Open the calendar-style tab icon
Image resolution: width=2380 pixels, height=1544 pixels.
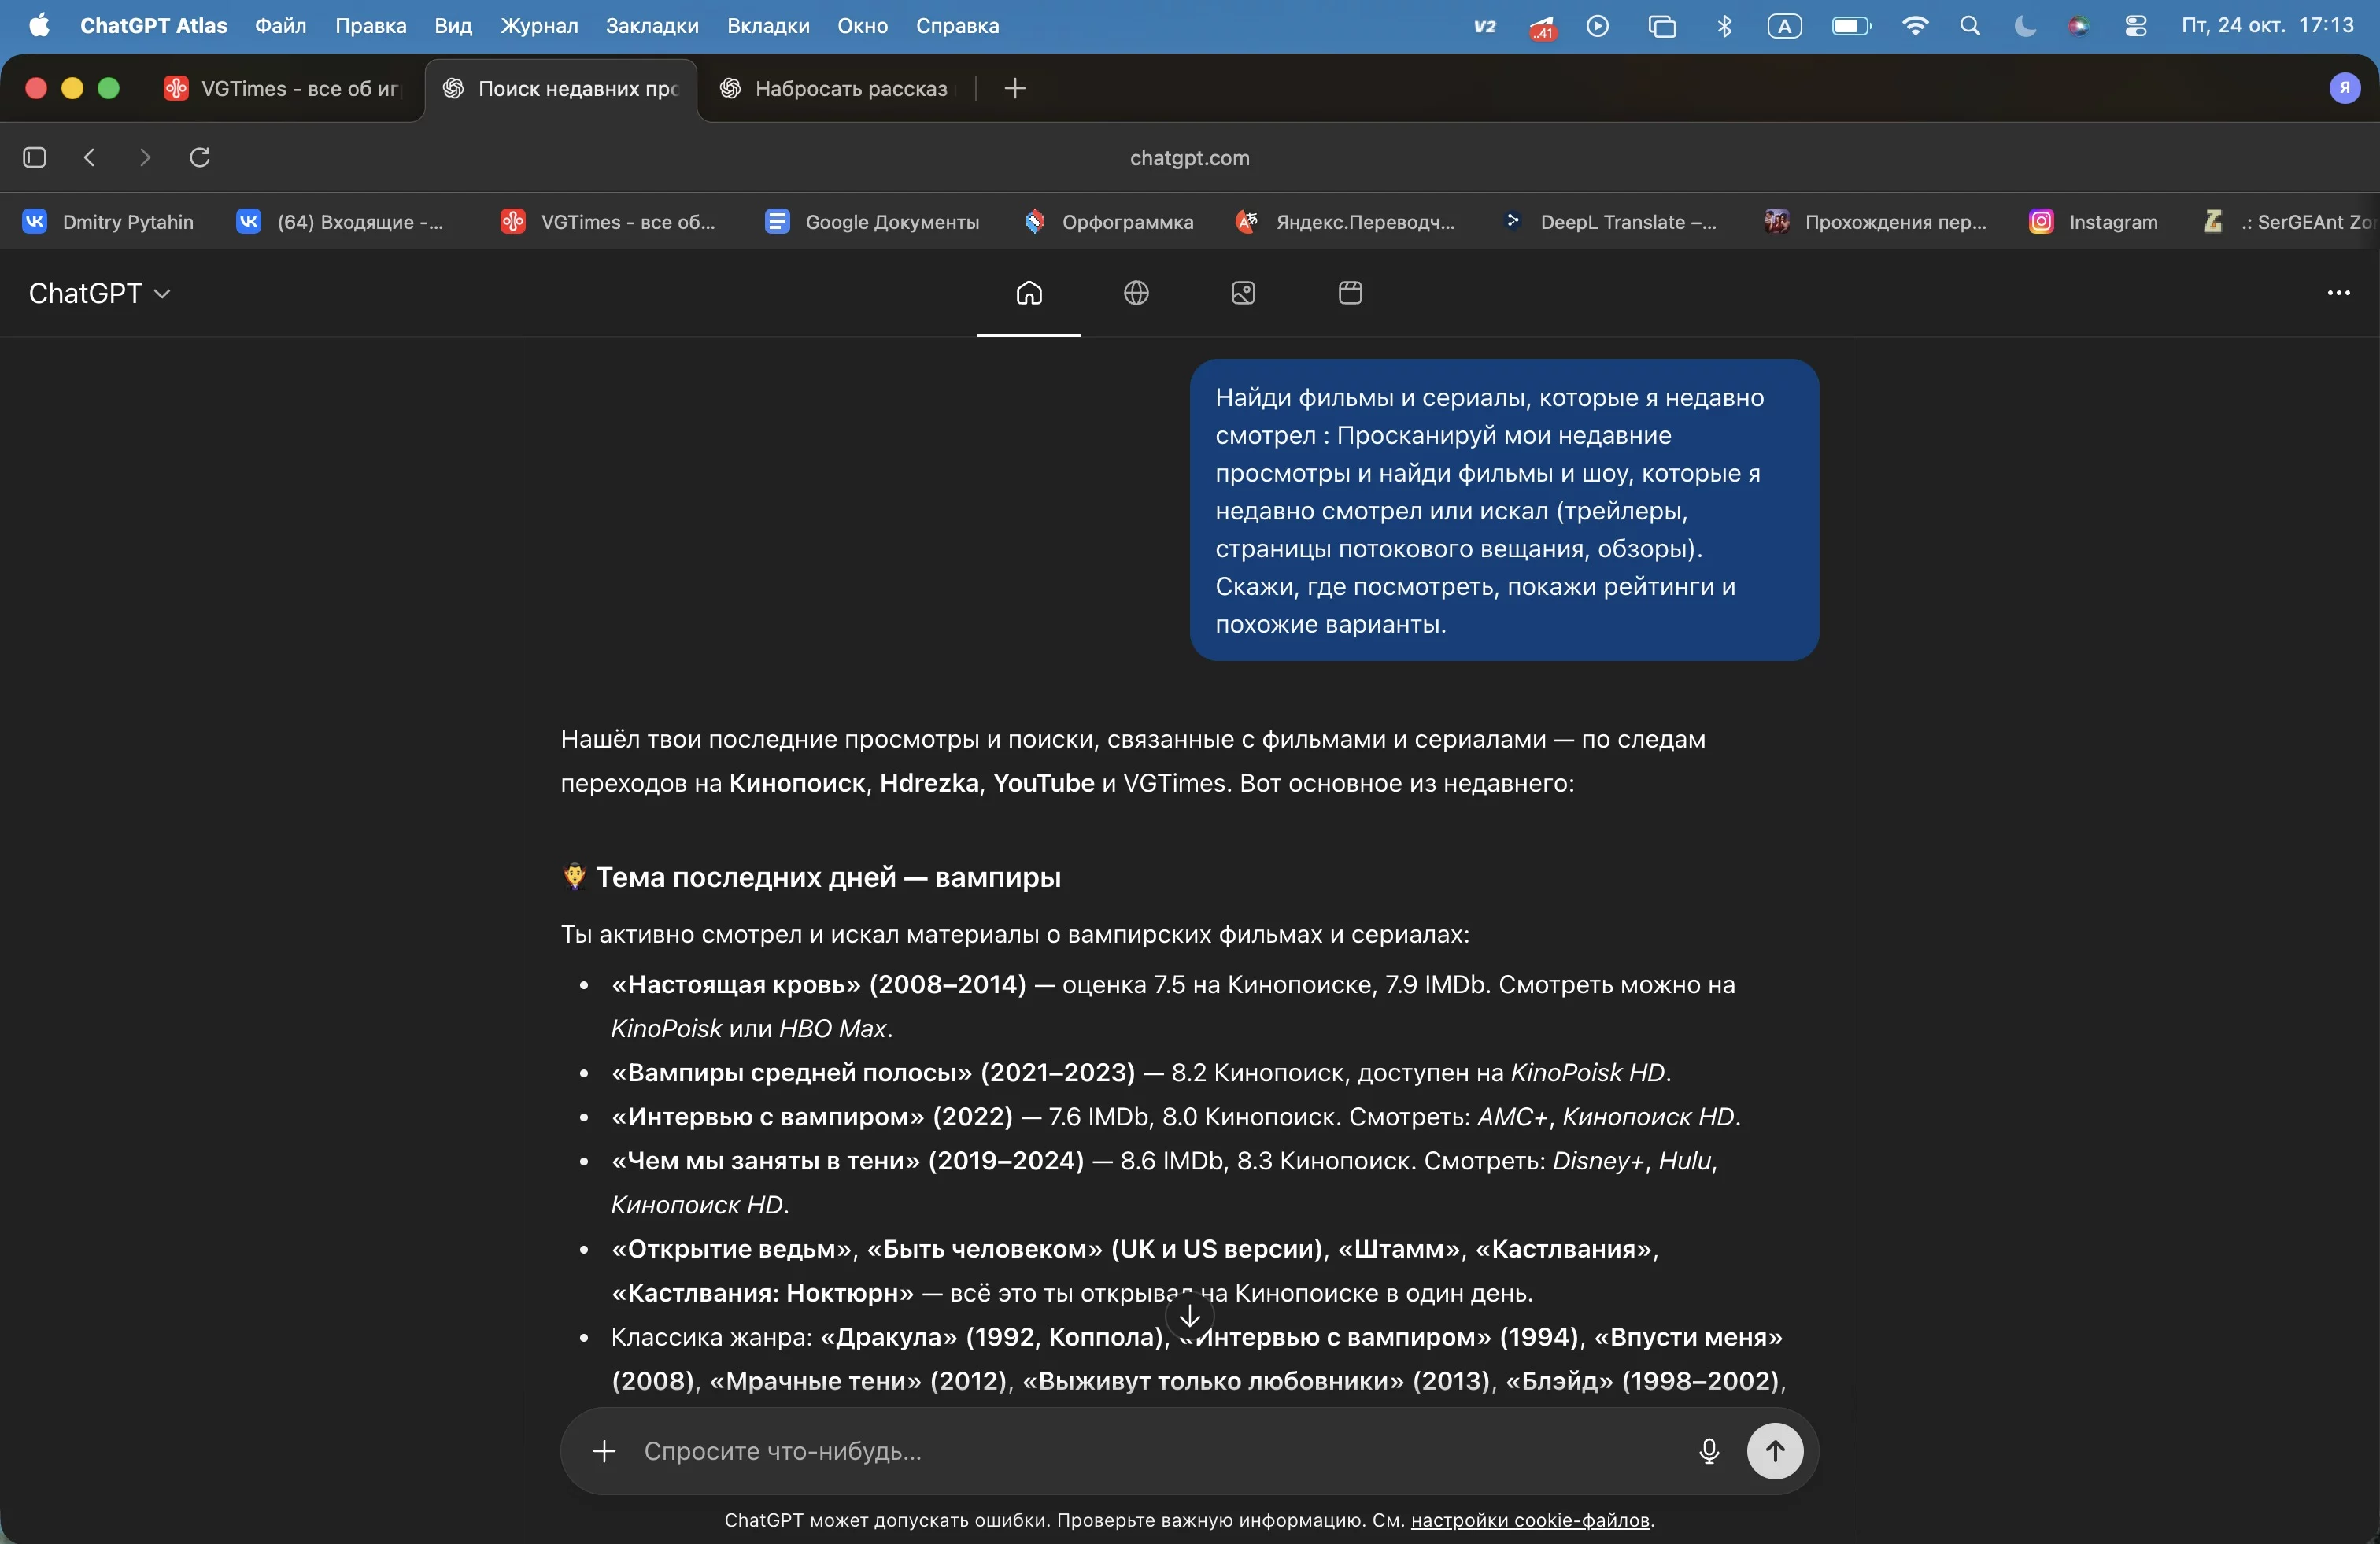click(x=1350, y=293)
